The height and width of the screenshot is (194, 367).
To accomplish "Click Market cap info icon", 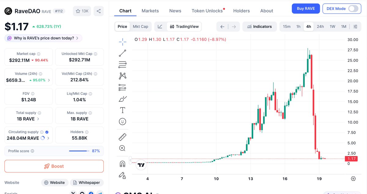I will [x=39, y=54].
